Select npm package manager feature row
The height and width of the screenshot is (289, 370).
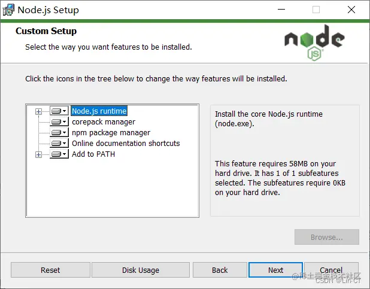(x=111, y=133)
